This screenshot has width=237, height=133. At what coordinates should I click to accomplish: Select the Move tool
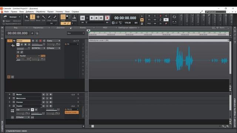[38, 17]
